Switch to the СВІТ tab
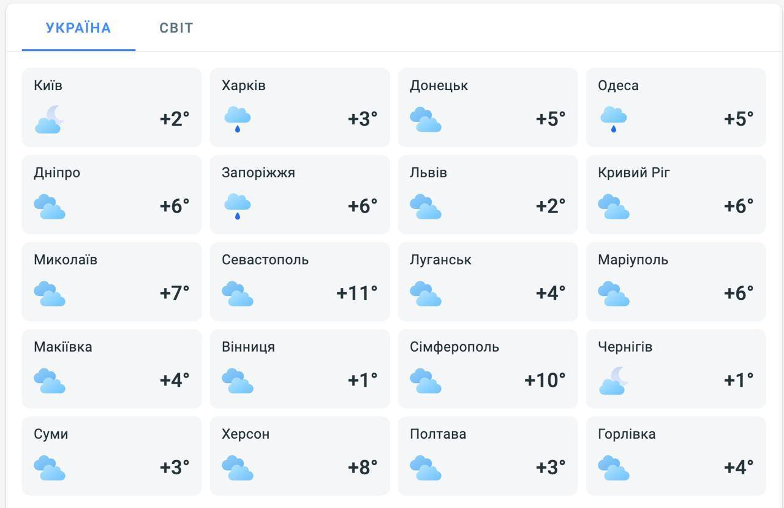This screenshot has height=508, width=784. pos(176,28)
